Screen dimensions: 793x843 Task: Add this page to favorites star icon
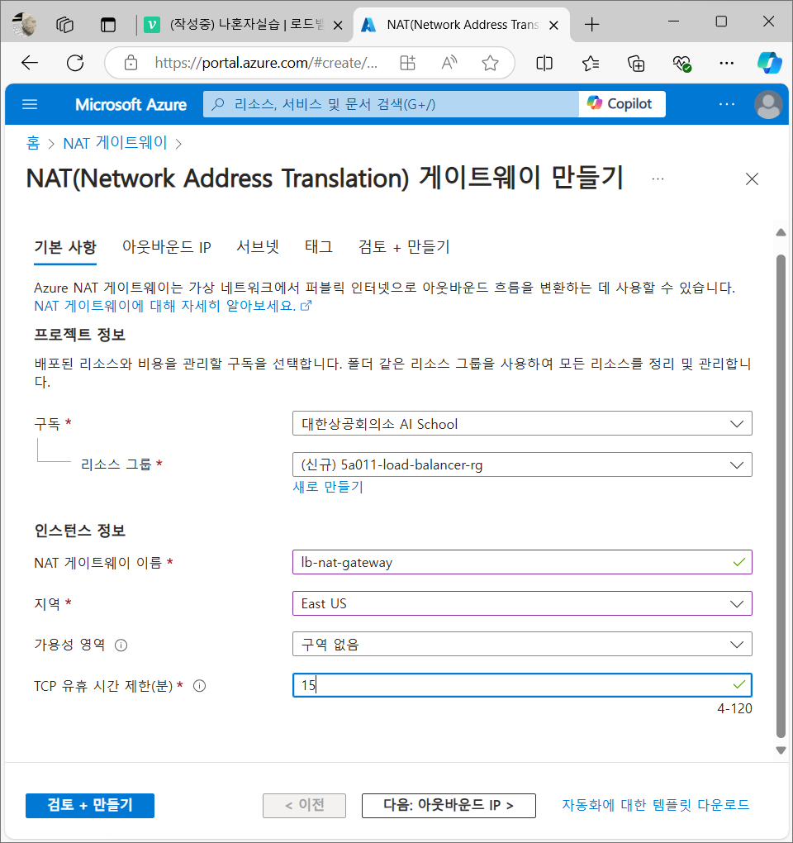point(490,63)
